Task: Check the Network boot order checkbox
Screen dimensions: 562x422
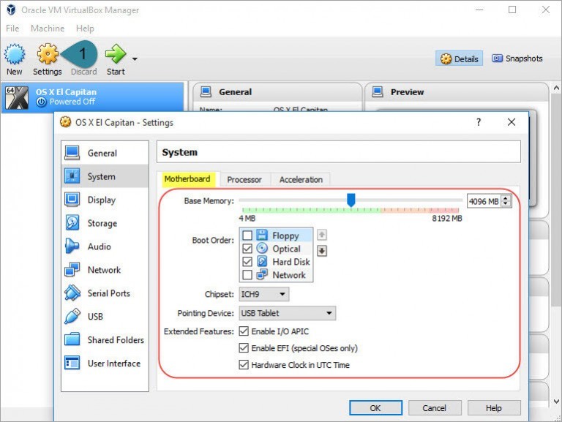Action: click(x=247, y=275)
